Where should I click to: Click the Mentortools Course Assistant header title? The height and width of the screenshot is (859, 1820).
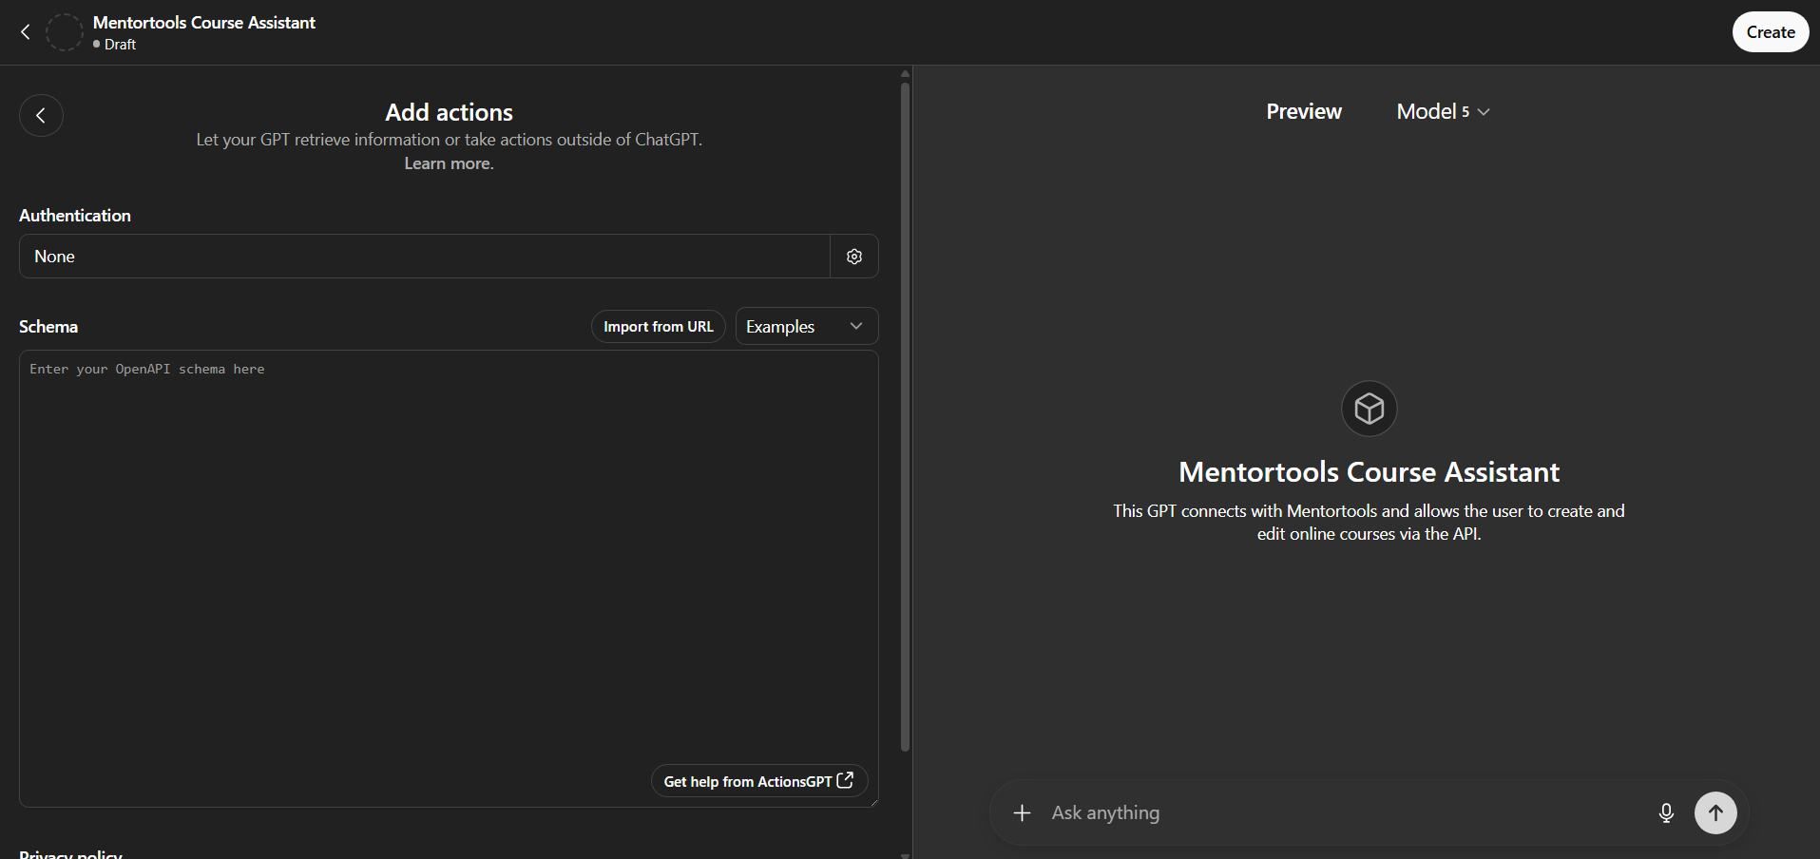pyautogui.click(x=204, y=23)
